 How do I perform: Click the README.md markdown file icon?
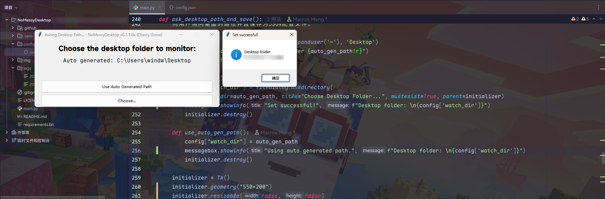click(x=19, y=117)
